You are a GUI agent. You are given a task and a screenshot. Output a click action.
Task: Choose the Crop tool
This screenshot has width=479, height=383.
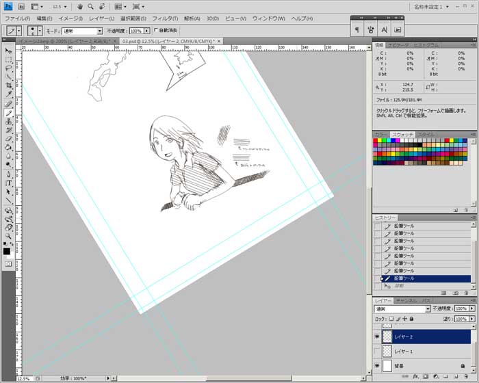(x=8, y=86)
